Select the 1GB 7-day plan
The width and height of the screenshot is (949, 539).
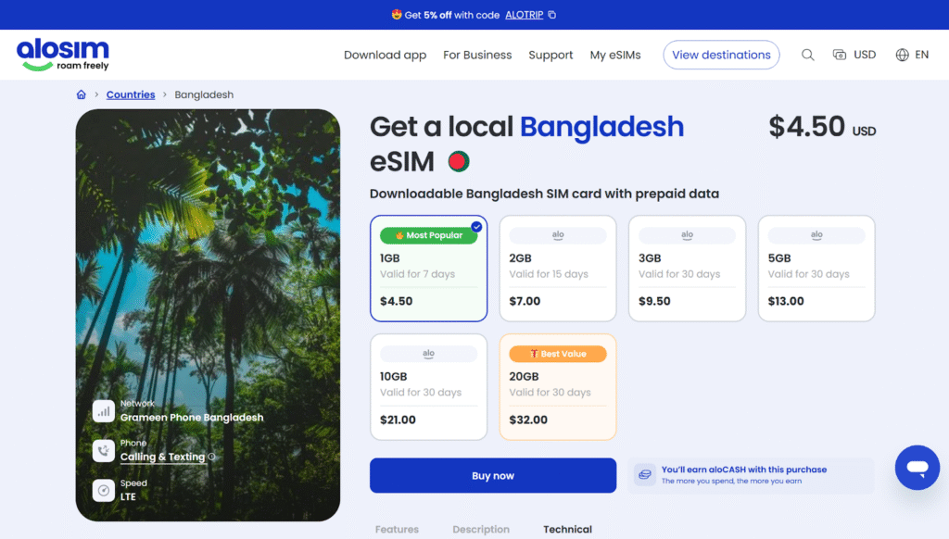[x=428, y=269]
